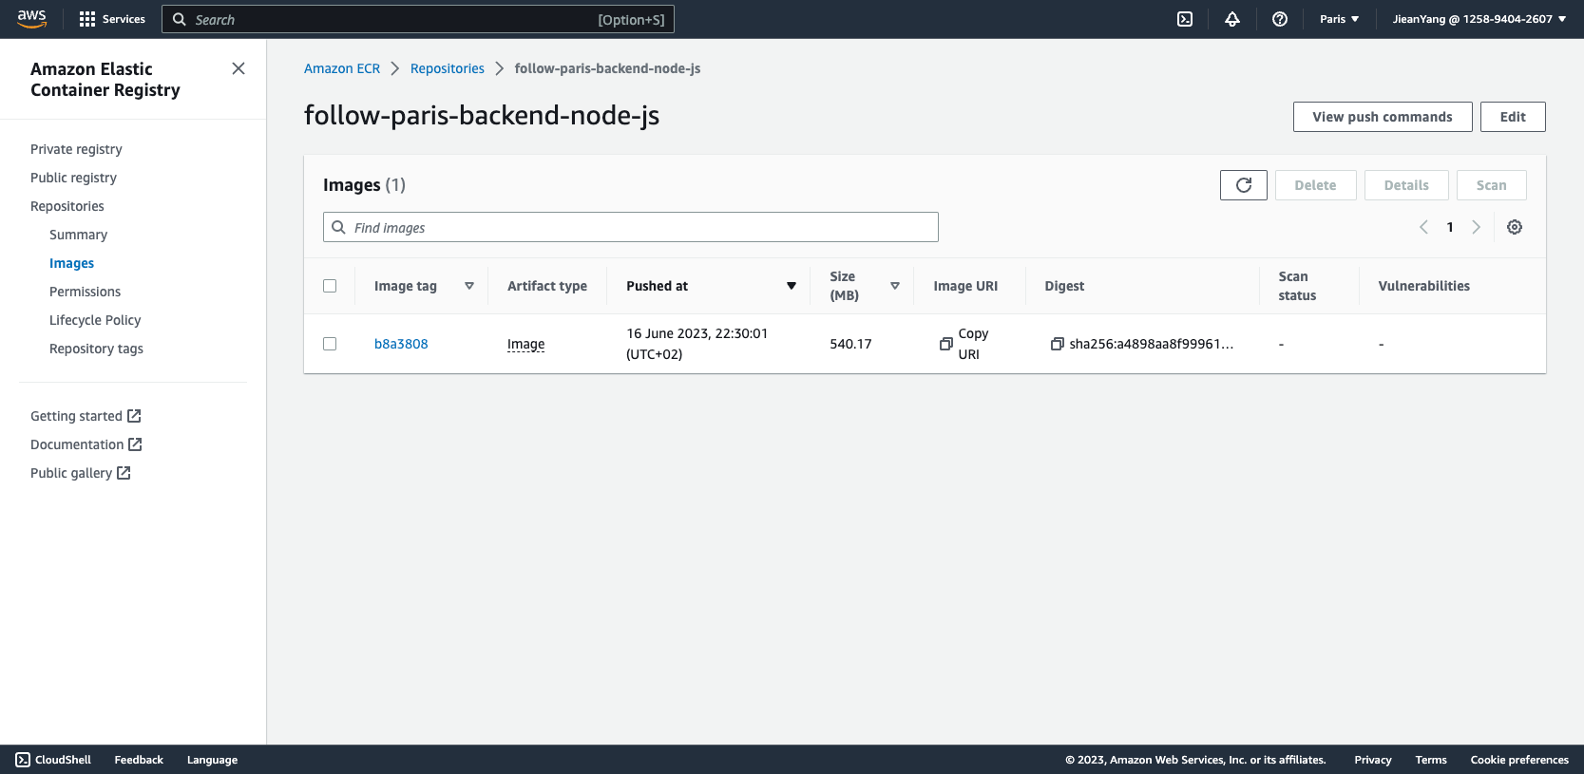Open the help question mark menu
The image size is (1584, 774).
[1280, 19]
